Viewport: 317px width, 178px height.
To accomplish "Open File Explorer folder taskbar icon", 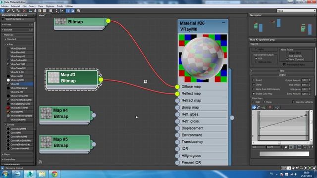I will pyautogui.click(x=42, y=174).
